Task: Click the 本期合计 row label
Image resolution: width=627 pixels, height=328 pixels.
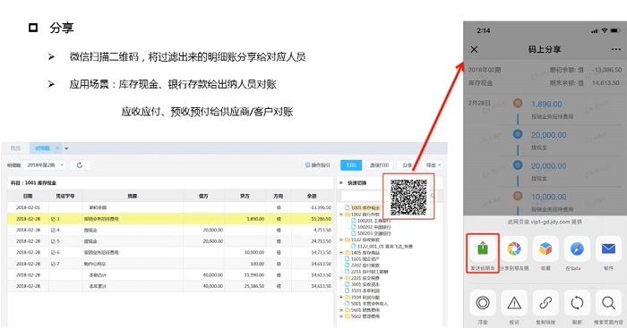Action: click(98, 275)
